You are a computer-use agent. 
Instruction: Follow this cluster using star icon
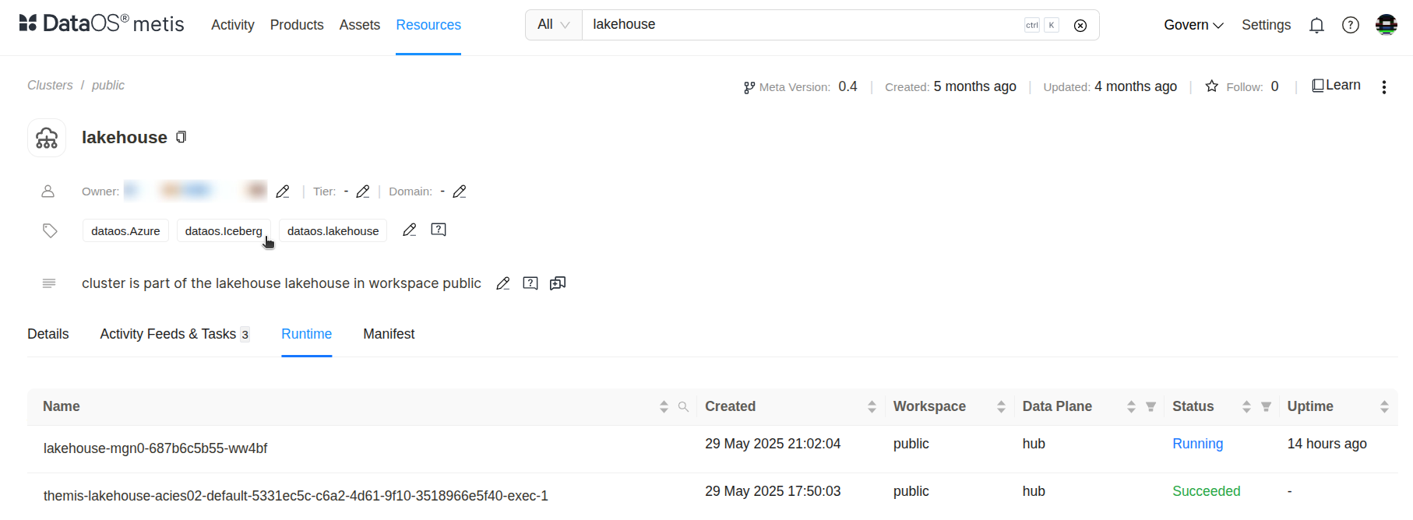pyautogui.click(x=1211, y=86)
